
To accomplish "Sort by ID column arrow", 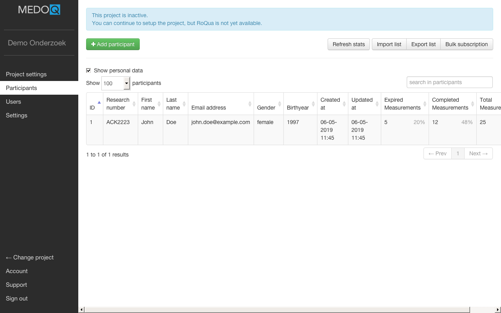I will pos(99,103).
